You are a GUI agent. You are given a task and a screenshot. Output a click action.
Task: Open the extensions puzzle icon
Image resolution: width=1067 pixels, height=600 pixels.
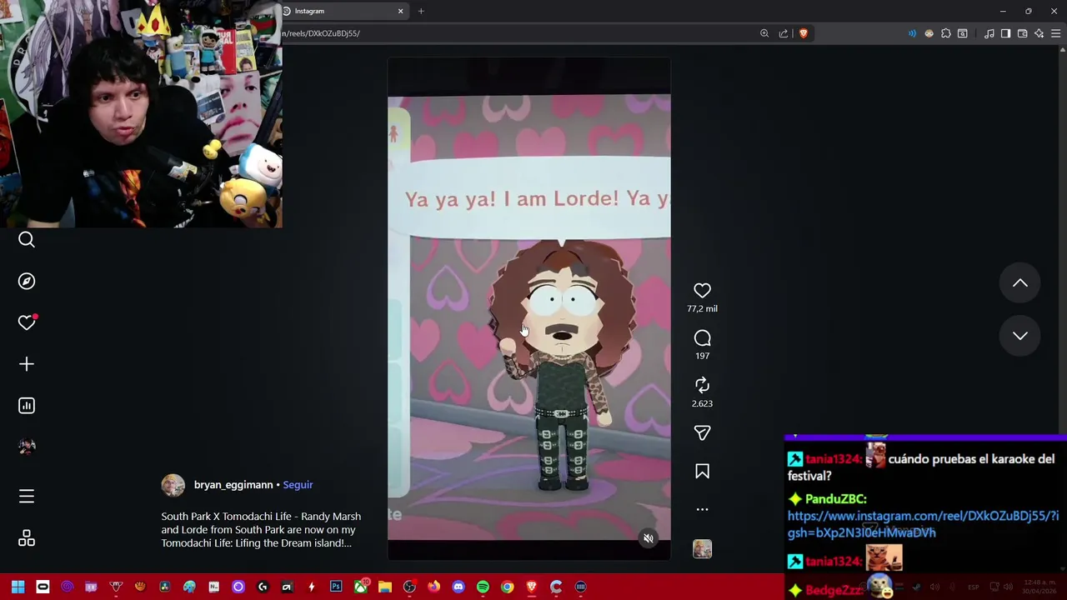click(946, 33)
